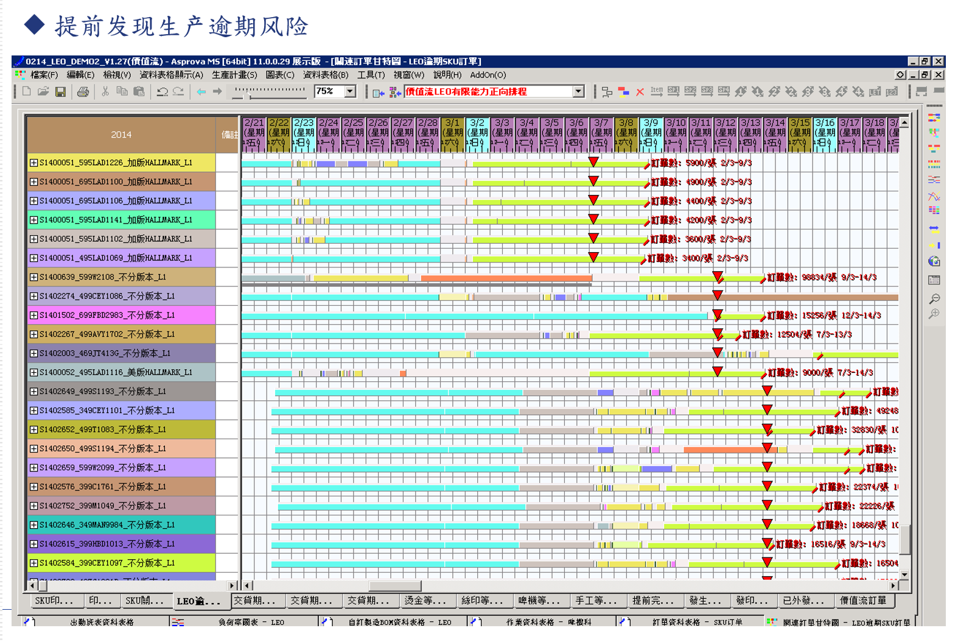Click the Print icon in toolbar
The width and height of the screenshot is (972, 642).
(83, 92)
